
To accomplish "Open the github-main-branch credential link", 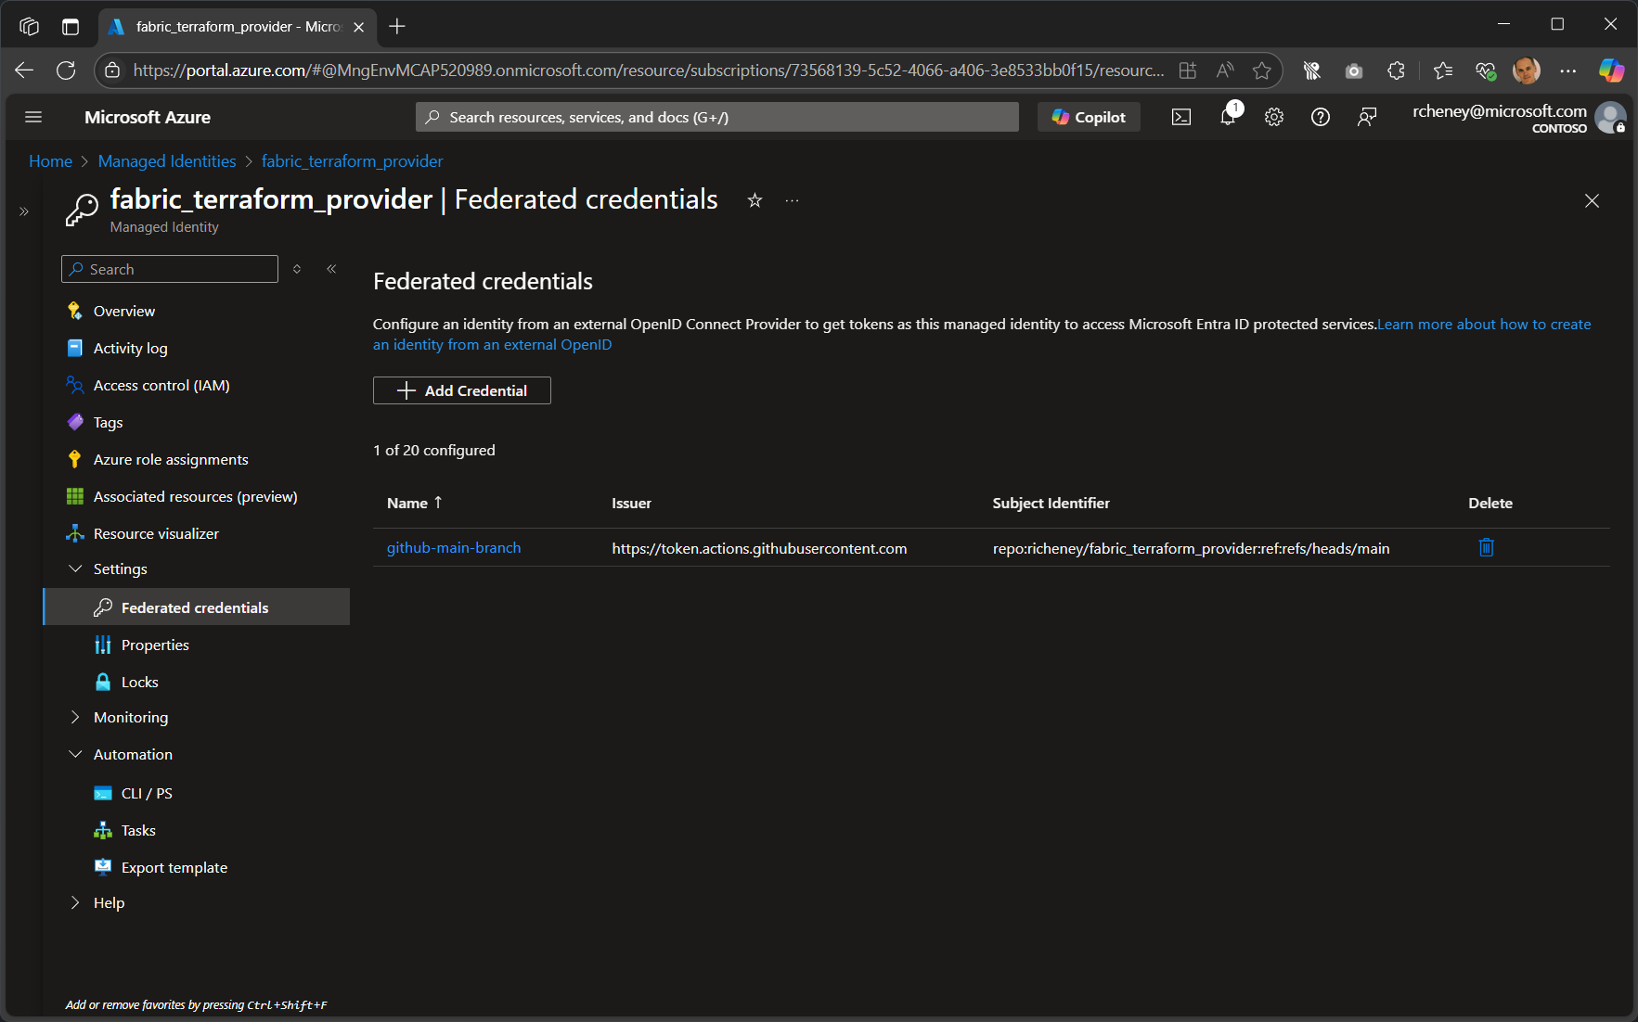I will point(454,547).
